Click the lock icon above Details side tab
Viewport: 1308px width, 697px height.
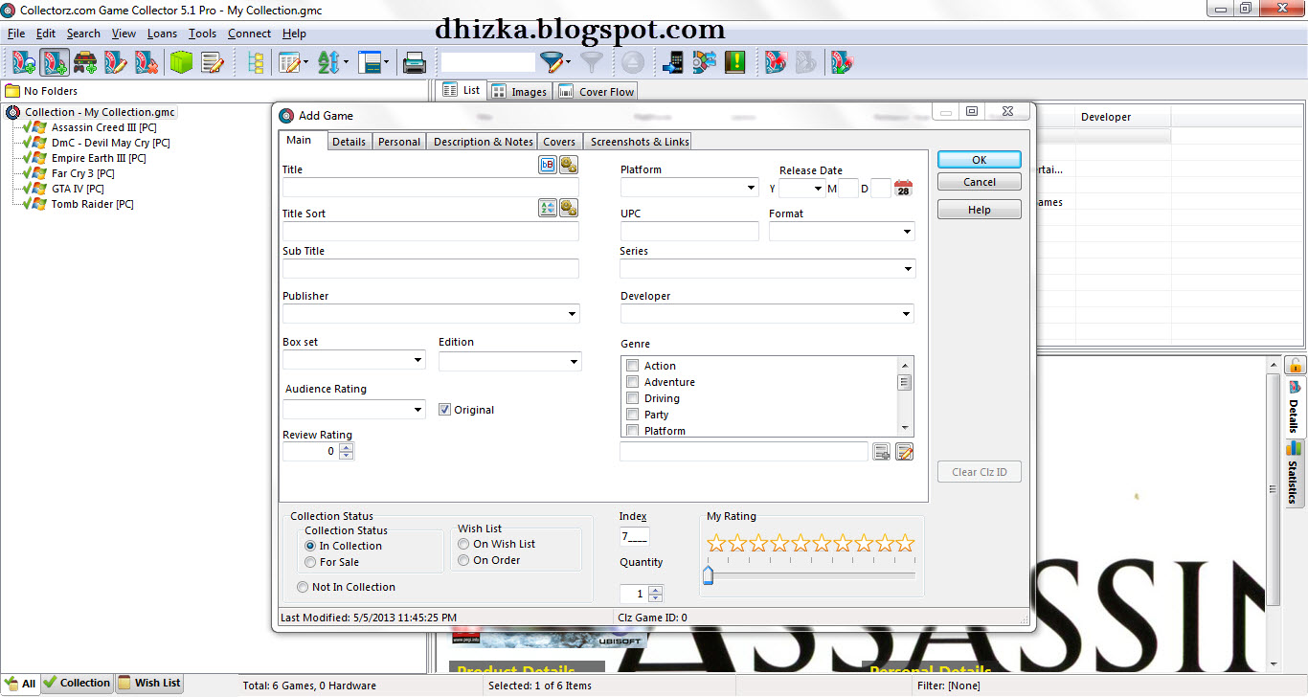[1295, 365]
